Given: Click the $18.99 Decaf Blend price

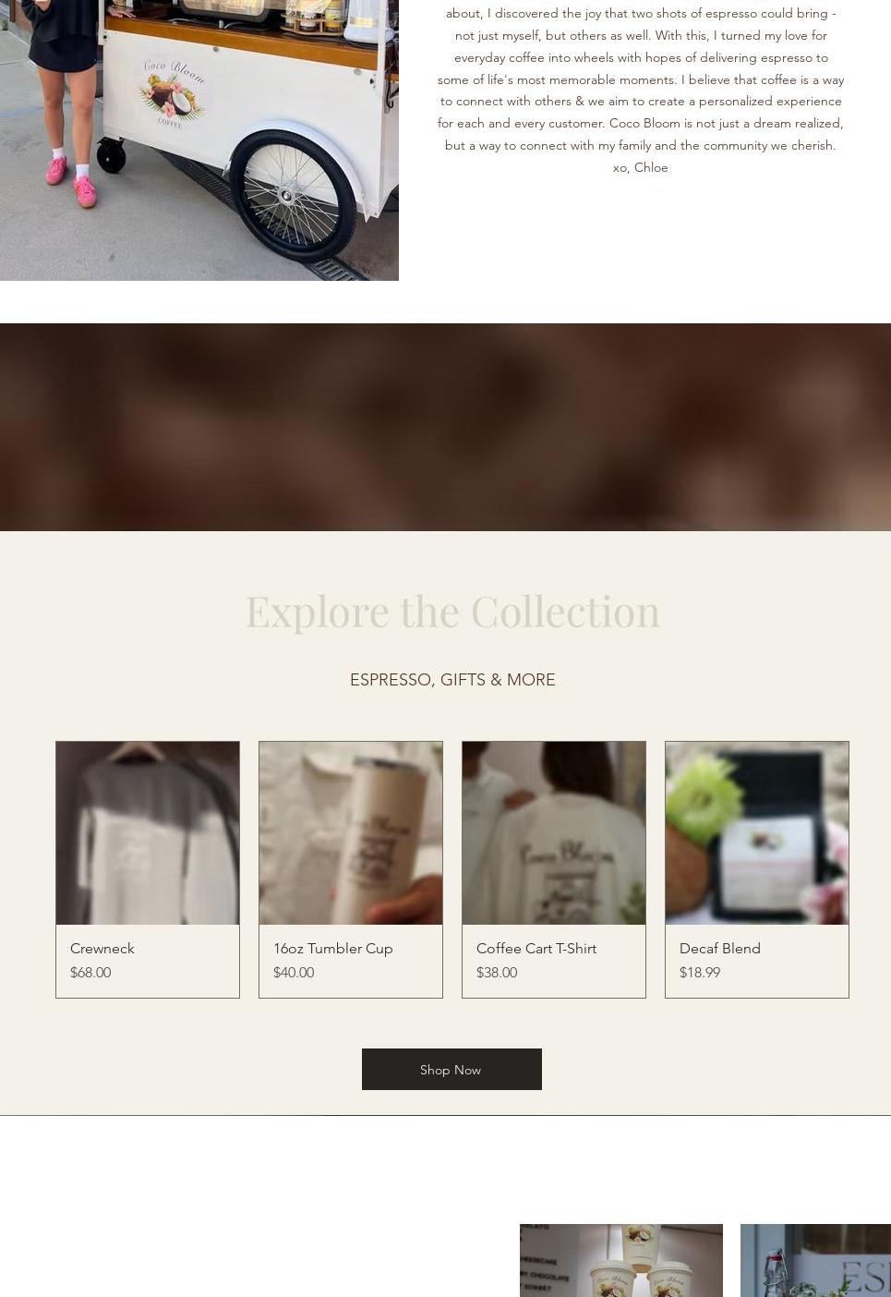Looking at the screenshot, I should (700, 973).
